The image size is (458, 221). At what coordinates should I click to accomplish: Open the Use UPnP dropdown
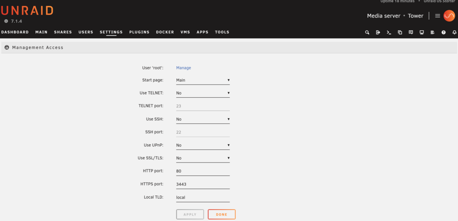tap(203, 145)
